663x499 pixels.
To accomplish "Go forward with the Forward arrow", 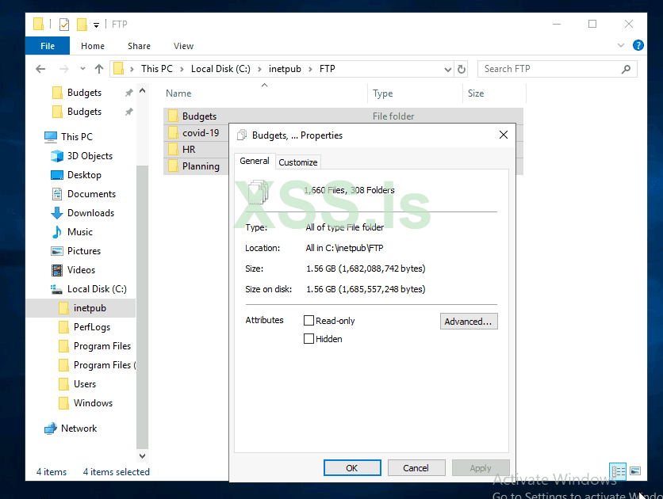I will pyautogui.click(x=64, y=69).
